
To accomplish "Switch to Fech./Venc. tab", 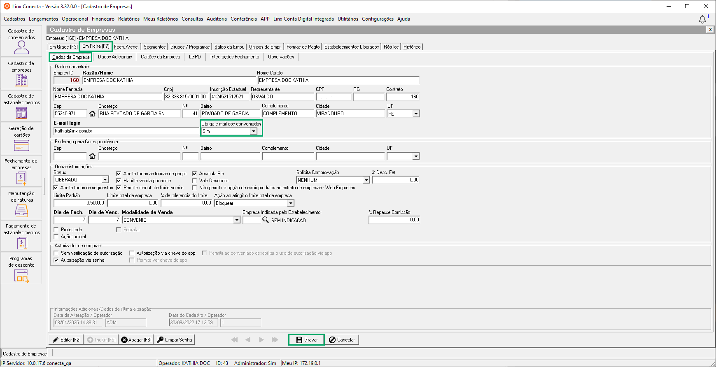I will 126,47.
